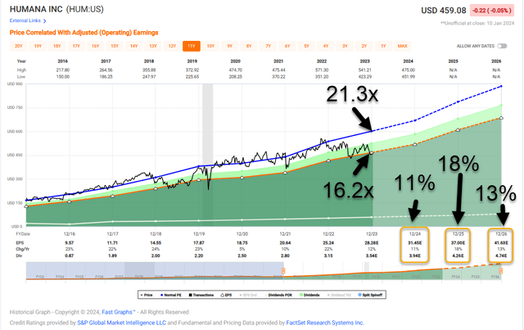Select the 3Y time range tab
Screen dimensions: 524x330
pyautogui.click(x=345, y=46)
